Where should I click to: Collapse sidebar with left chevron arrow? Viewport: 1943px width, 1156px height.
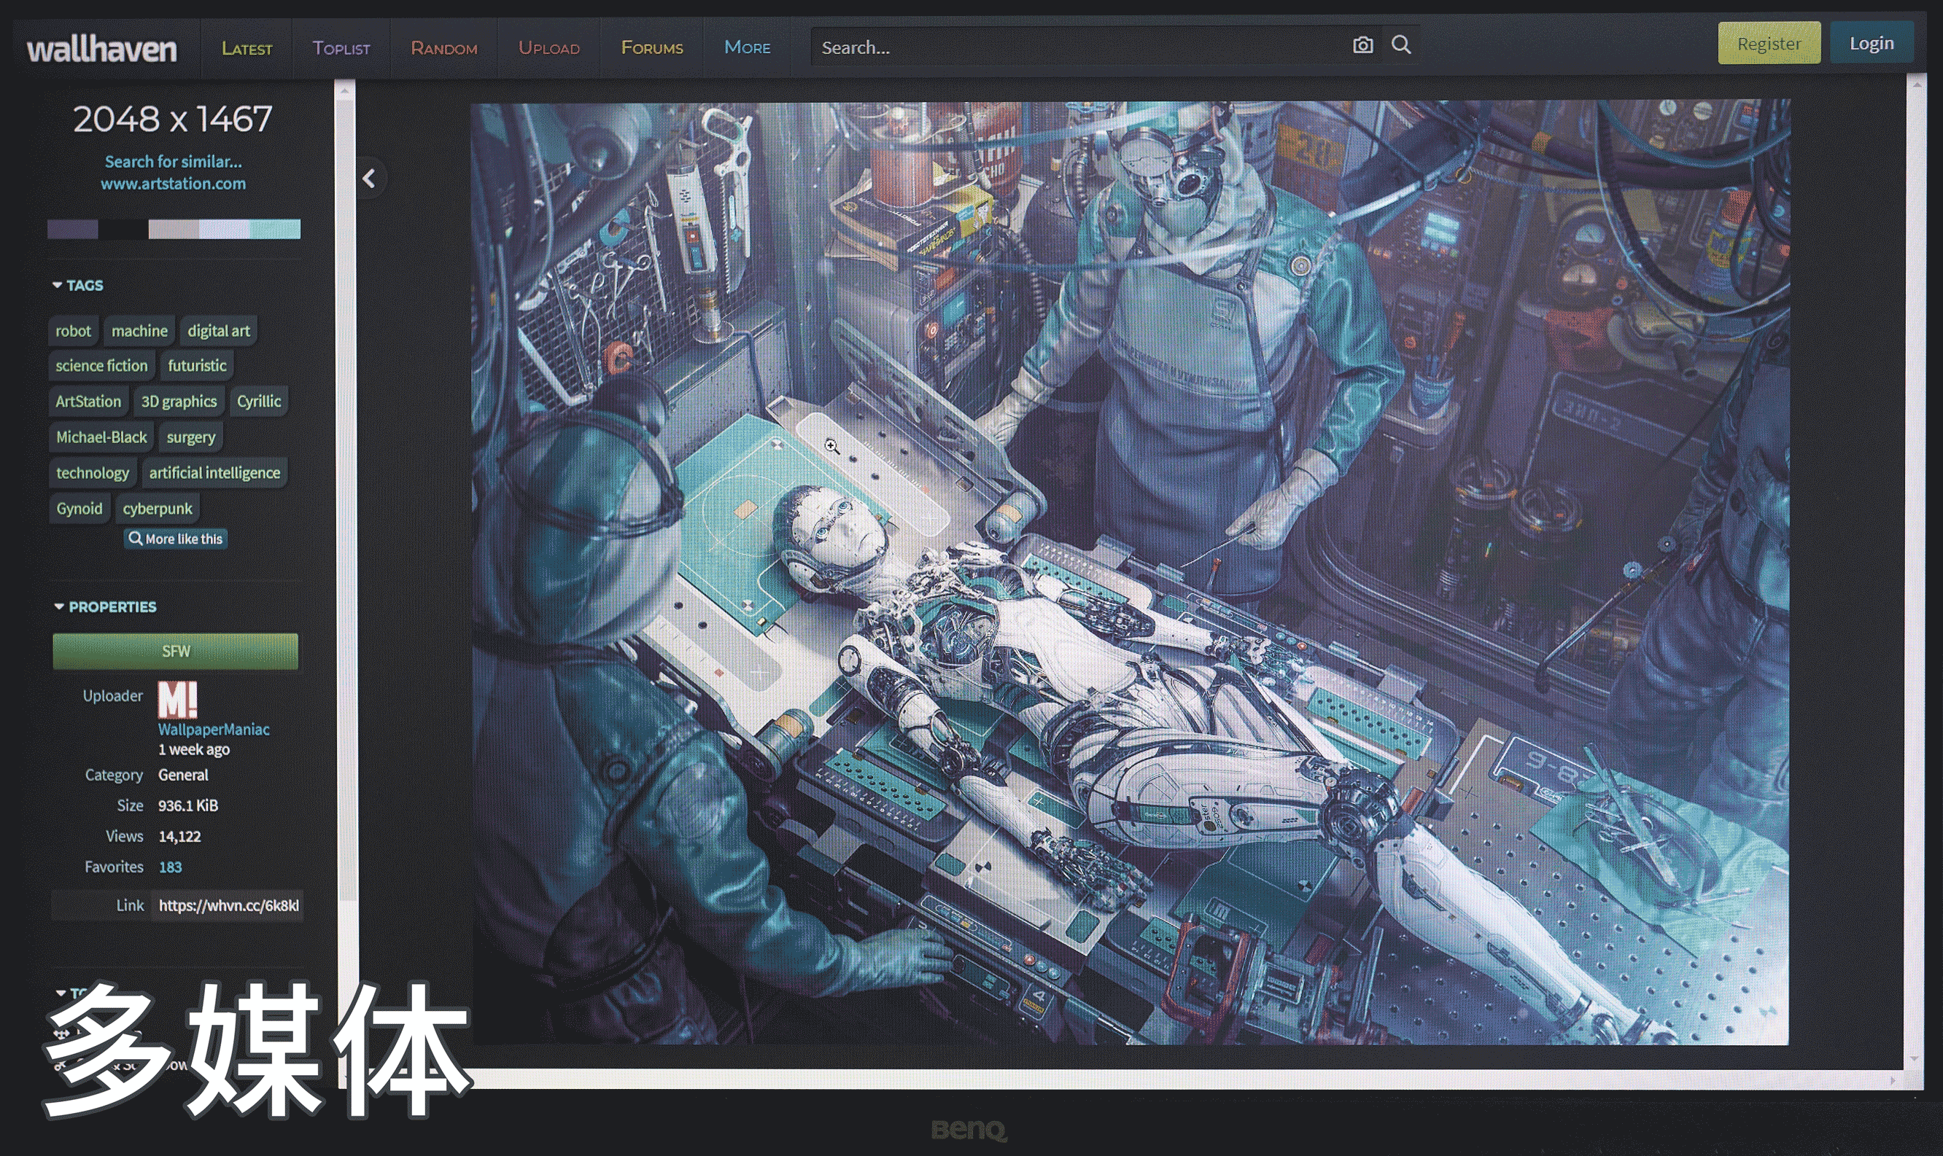click(370, 179)
